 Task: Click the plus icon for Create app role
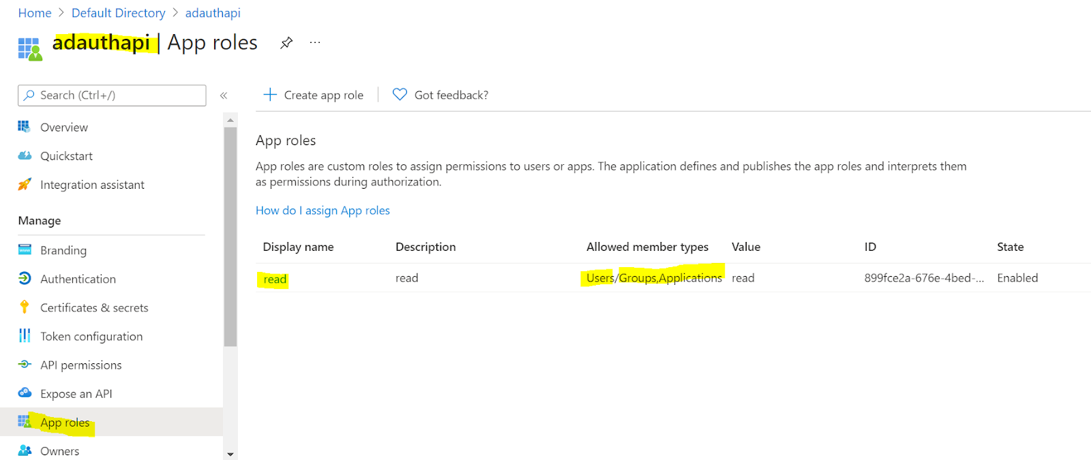click(x=270, y=95)
